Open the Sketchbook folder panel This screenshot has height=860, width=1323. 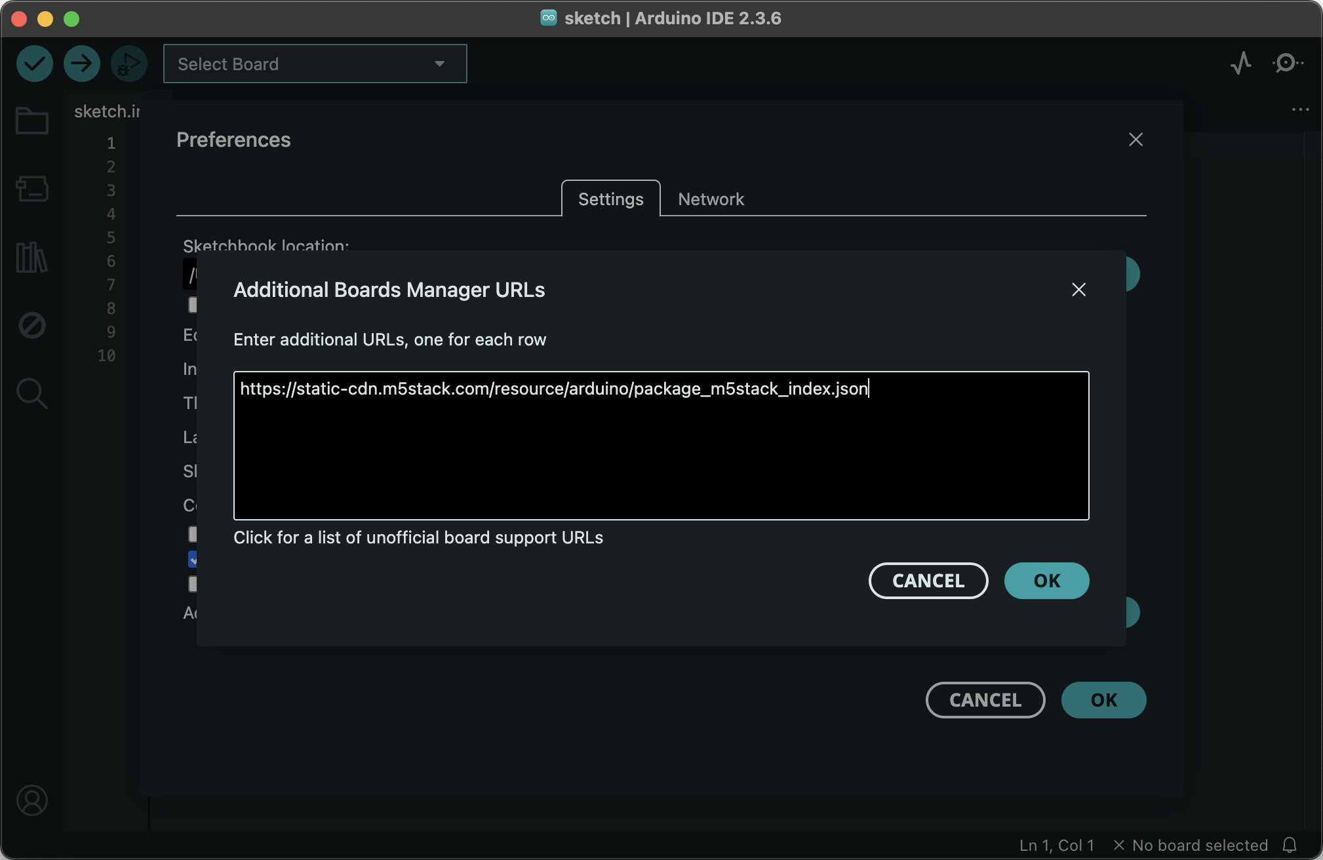pyautogui.click(x=31, y=121)
